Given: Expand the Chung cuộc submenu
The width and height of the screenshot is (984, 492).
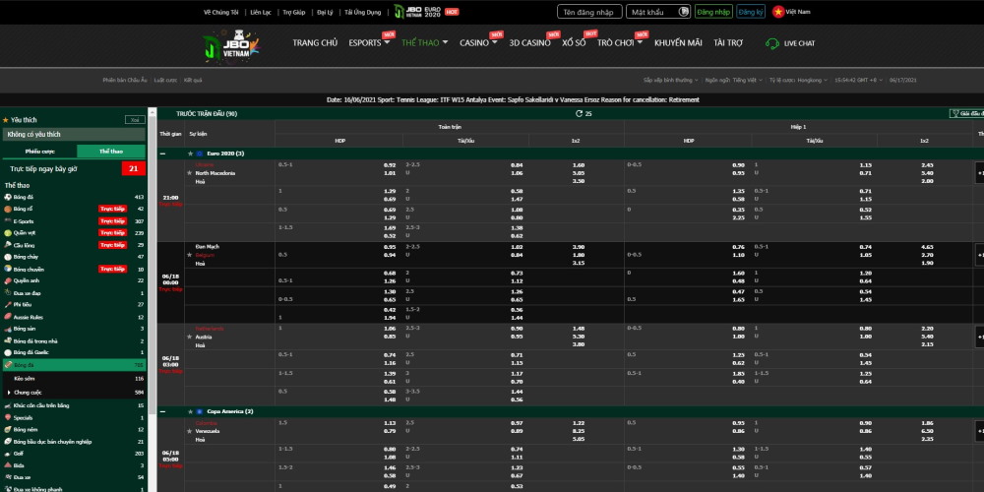Looking at the screenshot, I should tap(8, 392).
